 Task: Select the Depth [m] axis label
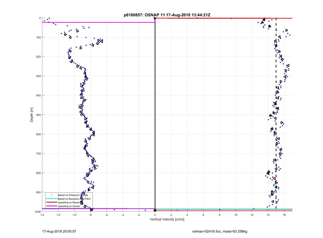pyautogui.click(x=32, y=115)
